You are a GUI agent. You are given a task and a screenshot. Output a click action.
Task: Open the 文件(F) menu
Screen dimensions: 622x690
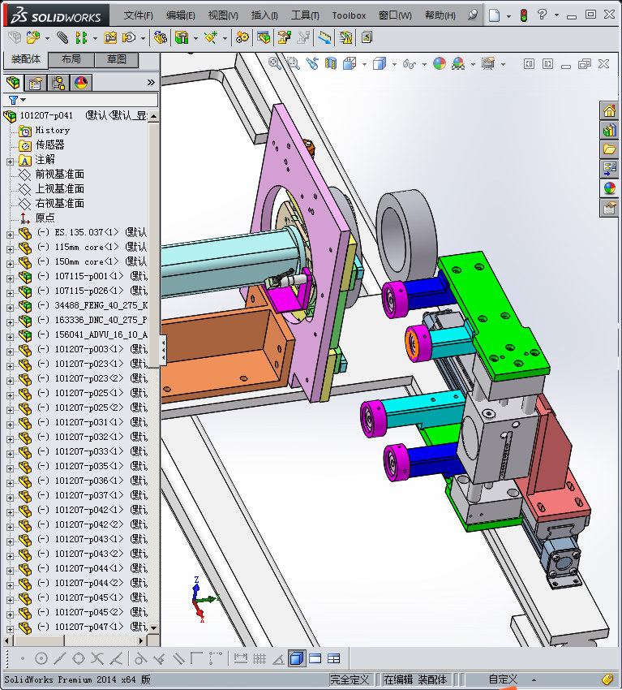(x=138, y=15)
